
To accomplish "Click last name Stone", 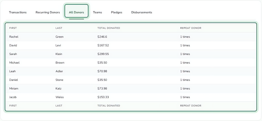I will pos(59,80).
